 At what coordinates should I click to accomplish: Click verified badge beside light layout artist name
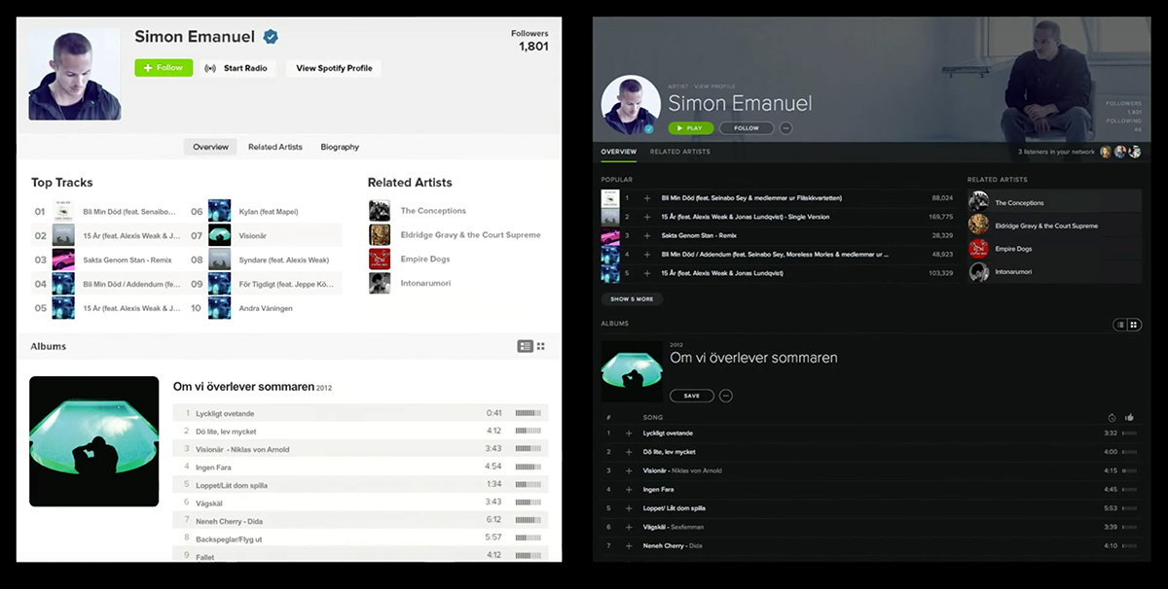click(271, 37)
